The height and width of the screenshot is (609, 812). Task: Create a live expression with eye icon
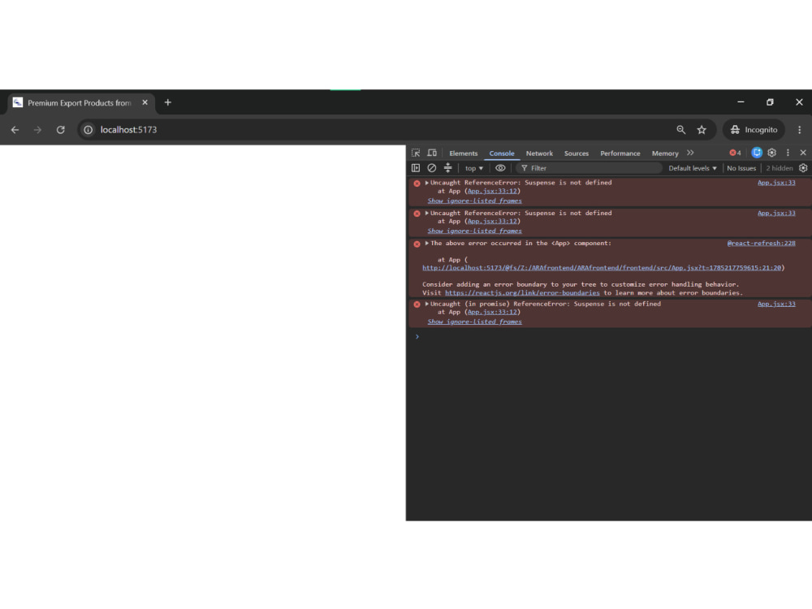coord(500,168)
